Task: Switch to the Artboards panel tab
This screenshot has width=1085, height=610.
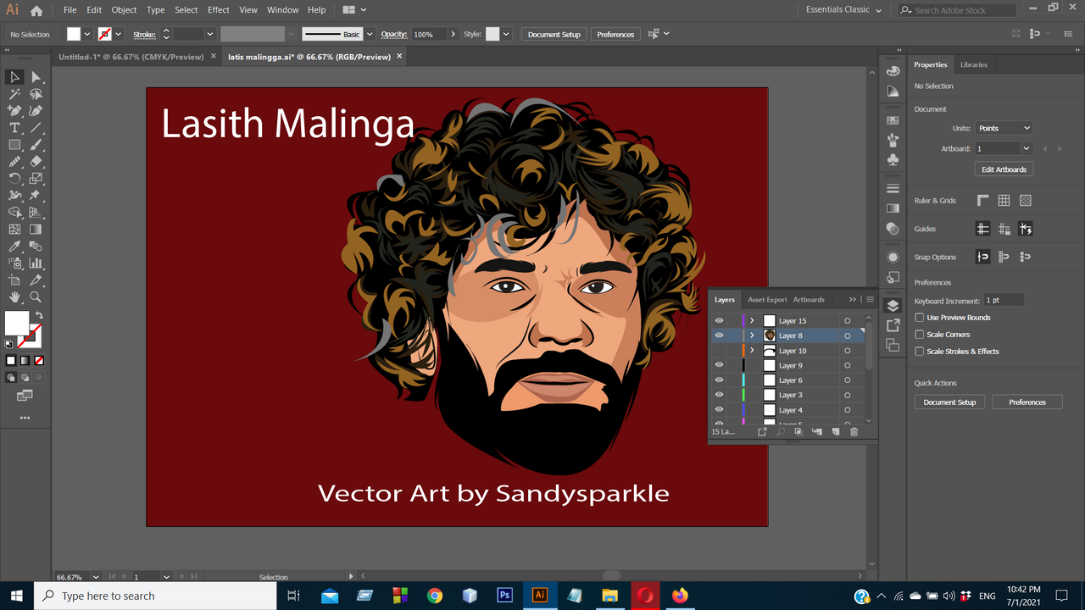Action: coord(809,299)
